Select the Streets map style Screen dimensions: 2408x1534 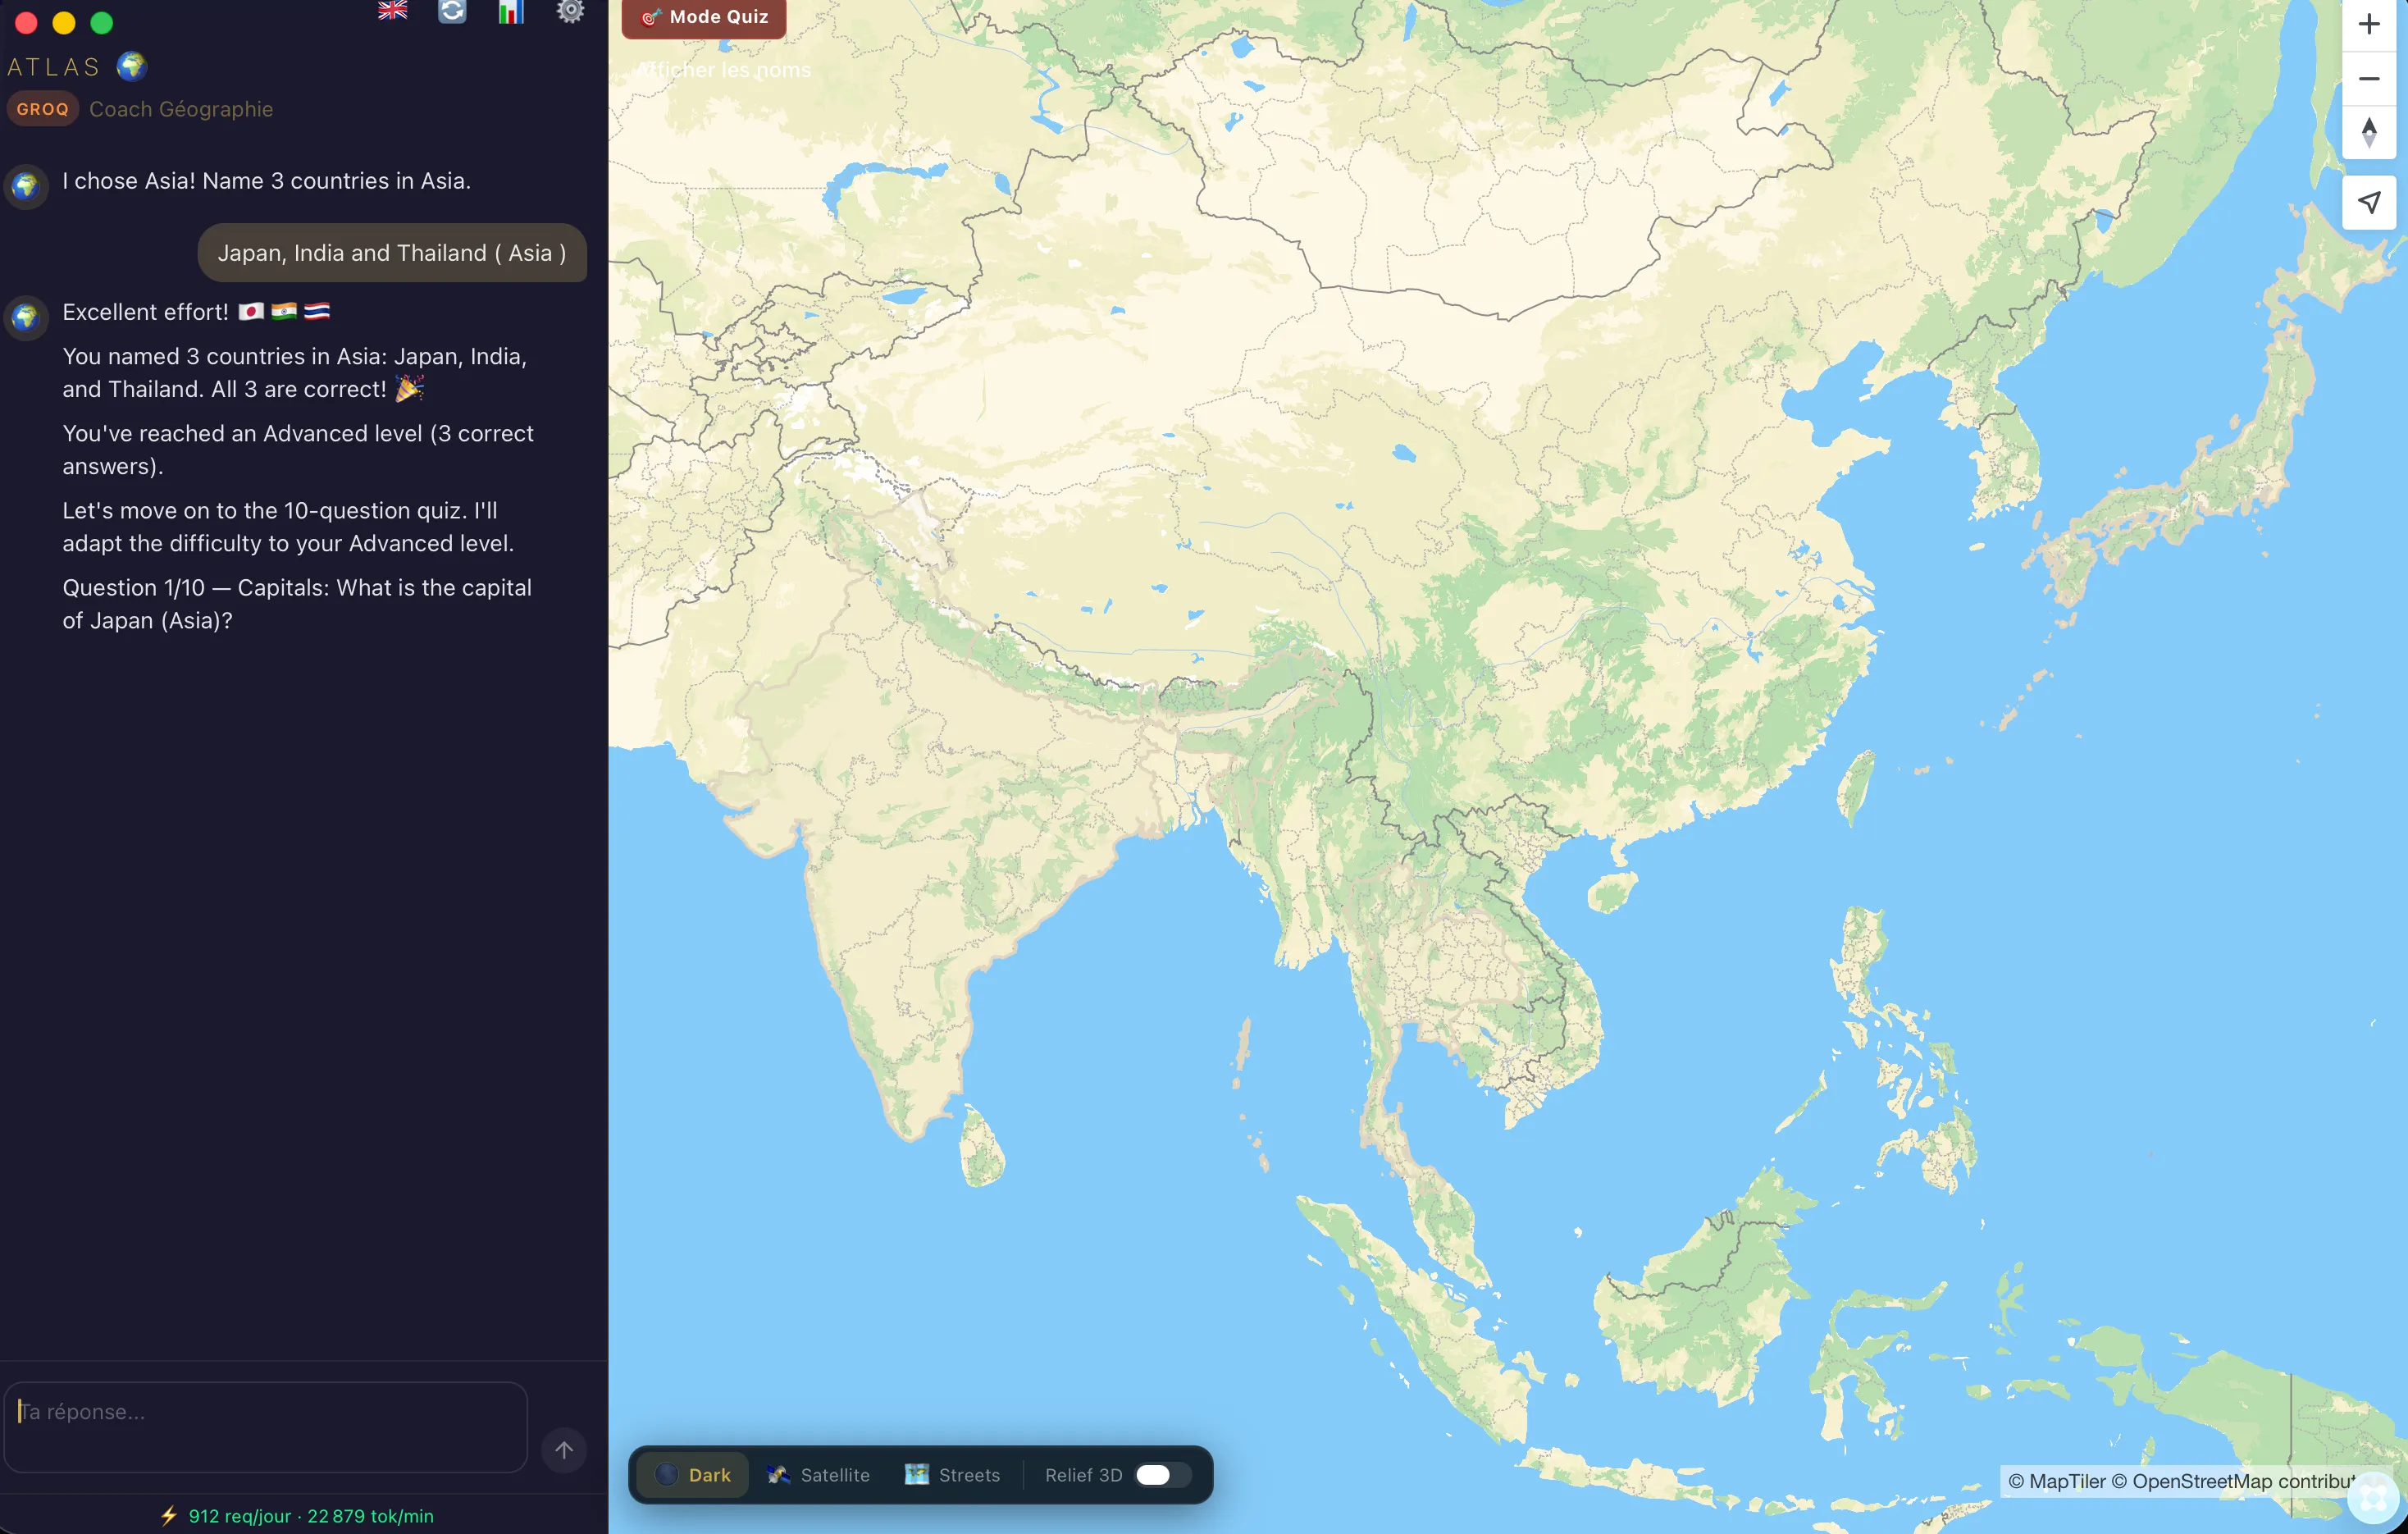[952, 1474]
